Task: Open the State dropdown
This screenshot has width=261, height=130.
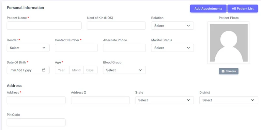Action: (164, 100)
